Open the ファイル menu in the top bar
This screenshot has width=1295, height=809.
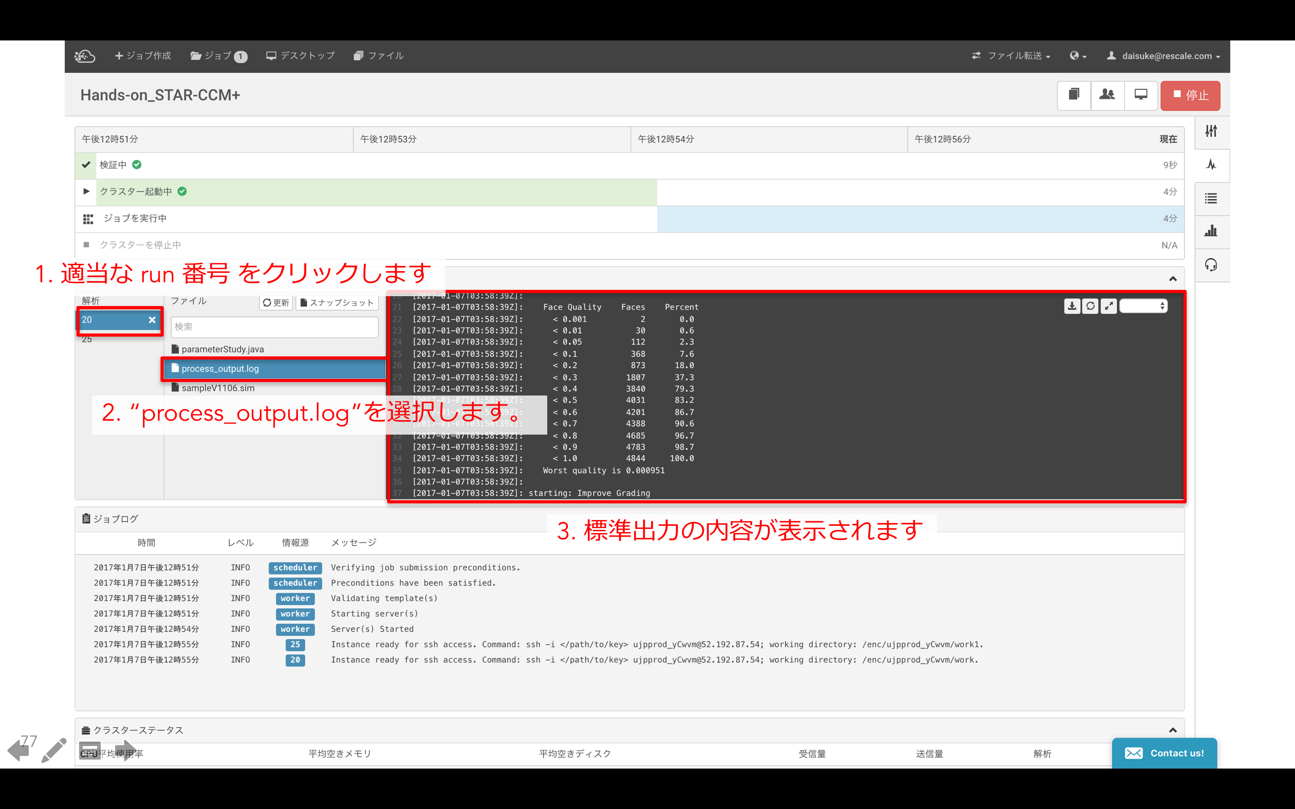coord(378,56)
